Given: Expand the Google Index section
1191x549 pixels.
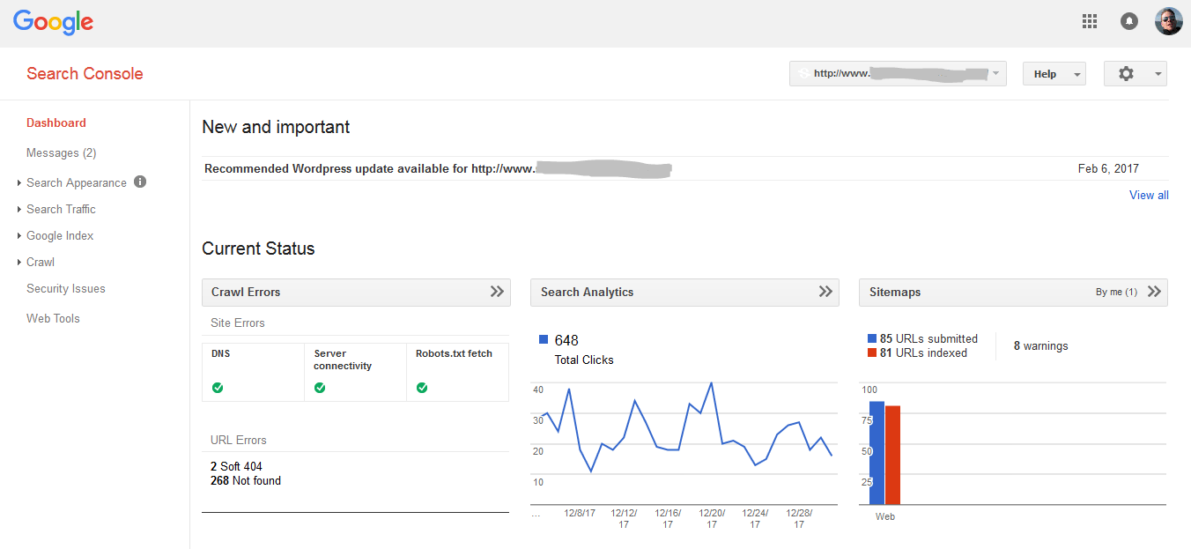Looking at the screenshot, I should [60, 235].
